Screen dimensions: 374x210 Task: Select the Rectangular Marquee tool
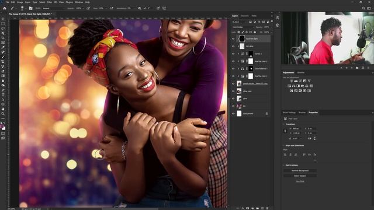click(3, 24)
